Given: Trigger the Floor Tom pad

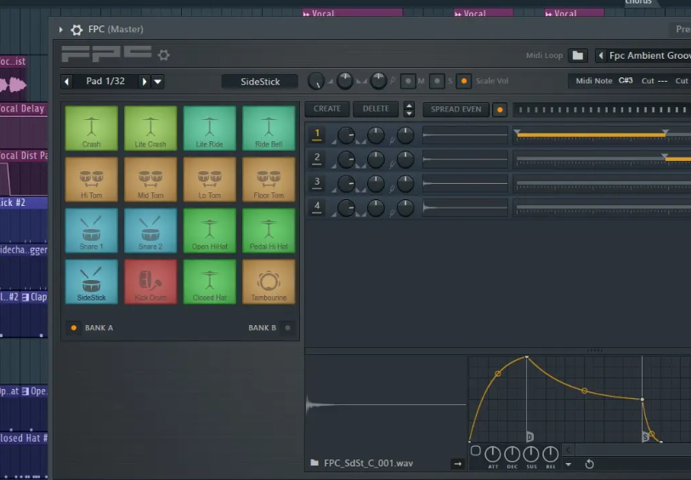Looking at the screenshot, I should [269, 179].
